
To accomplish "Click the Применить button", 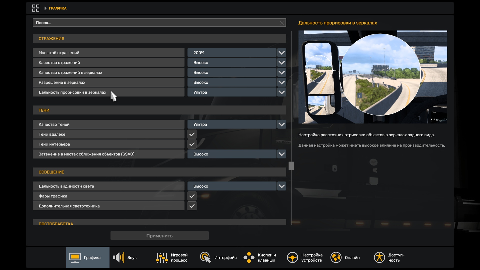I will click(159, 236).
